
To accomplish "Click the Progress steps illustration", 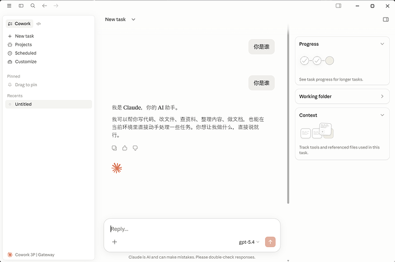I will (317, 61).
